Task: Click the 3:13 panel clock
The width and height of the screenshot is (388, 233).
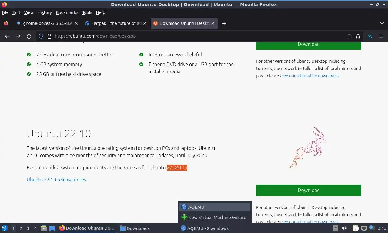Action: [x=382, y=228]
